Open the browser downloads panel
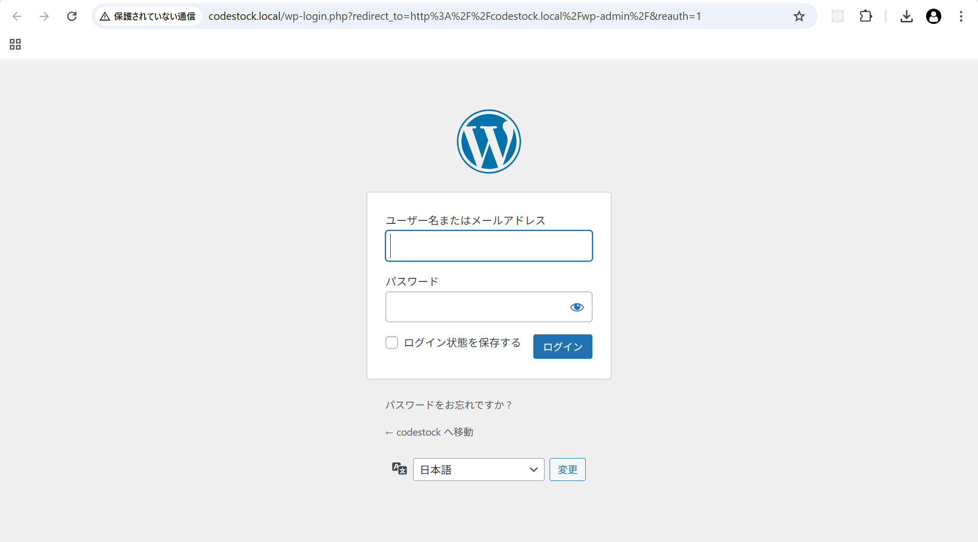 907,16
